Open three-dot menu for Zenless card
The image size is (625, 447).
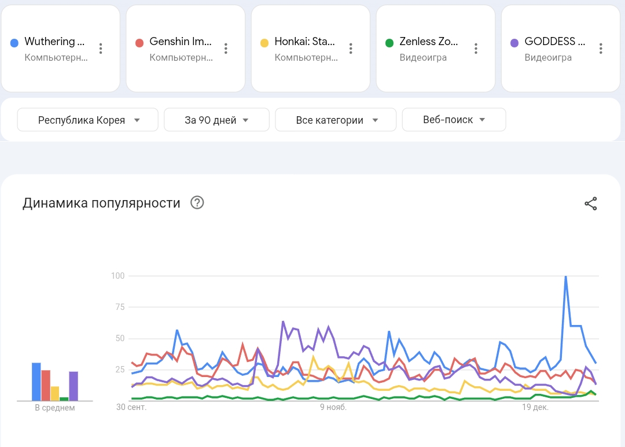click(x=476, y=49)
